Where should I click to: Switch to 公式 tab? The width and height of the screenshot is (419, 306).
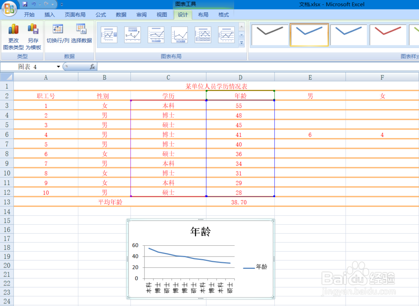[101, 15]
